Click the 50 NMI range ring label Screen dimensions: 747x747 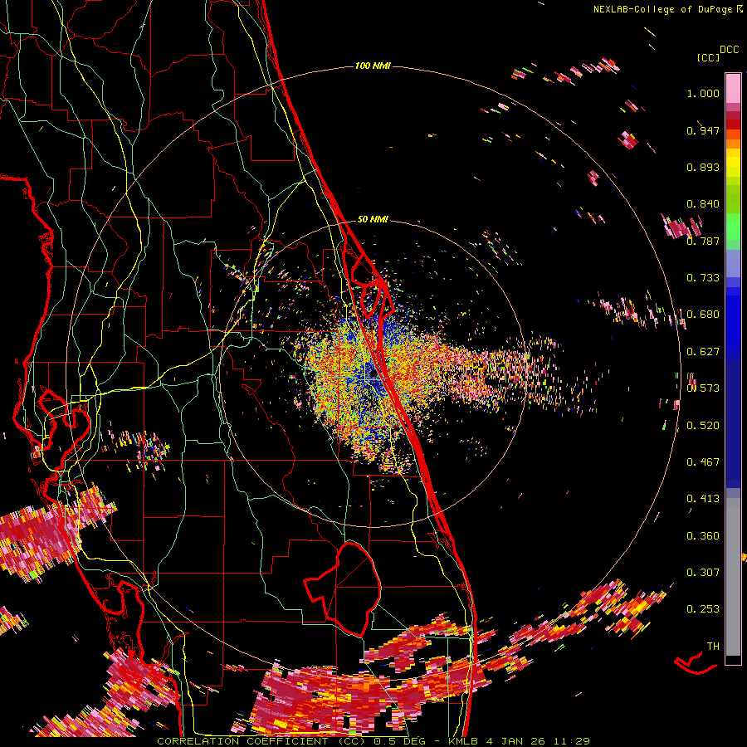point(373,219)
